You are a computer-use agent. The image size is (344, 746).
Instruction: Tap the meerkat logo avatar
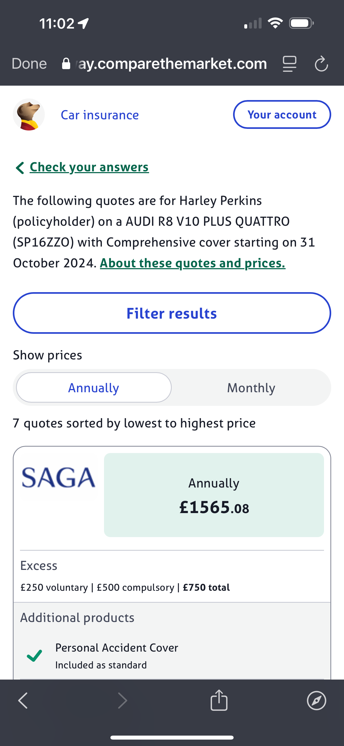pyautogui.click(x=29, y=115)
